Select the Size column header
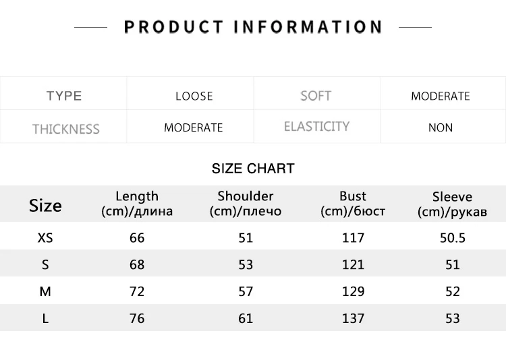The width and height of the screenshot is (506, 352). point(45,205)
